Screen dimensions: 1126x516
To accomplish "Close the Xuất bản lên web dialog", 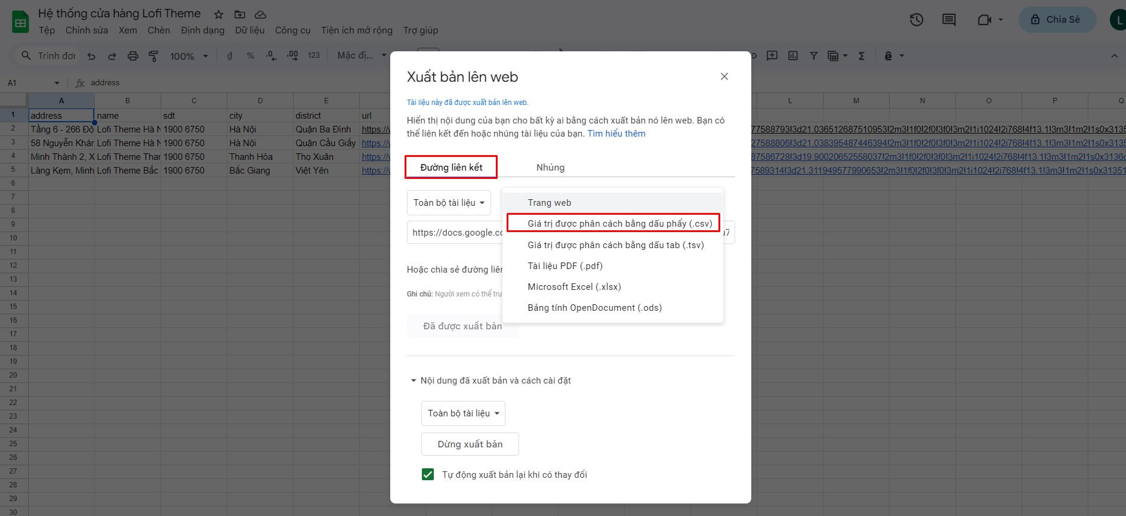I will [x=724, y=76].
